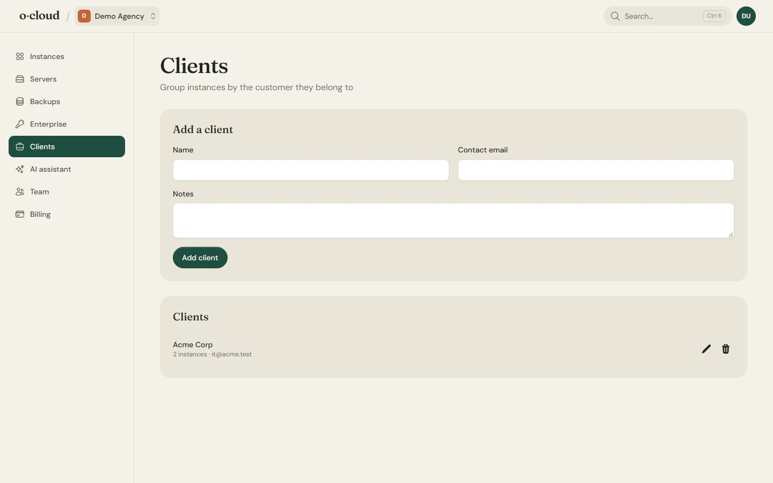
Task: Click the Billing card icon
Action: [20, 214]
